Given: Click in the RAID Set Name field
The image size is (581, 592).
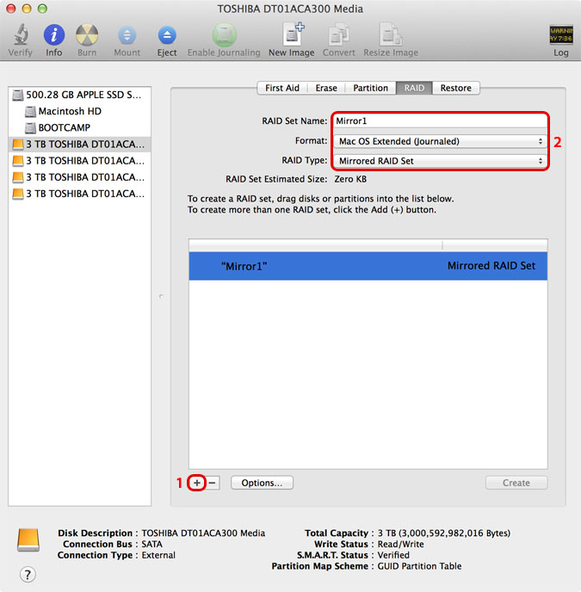Looking at the screenshot, I should (x=441, y=121).
